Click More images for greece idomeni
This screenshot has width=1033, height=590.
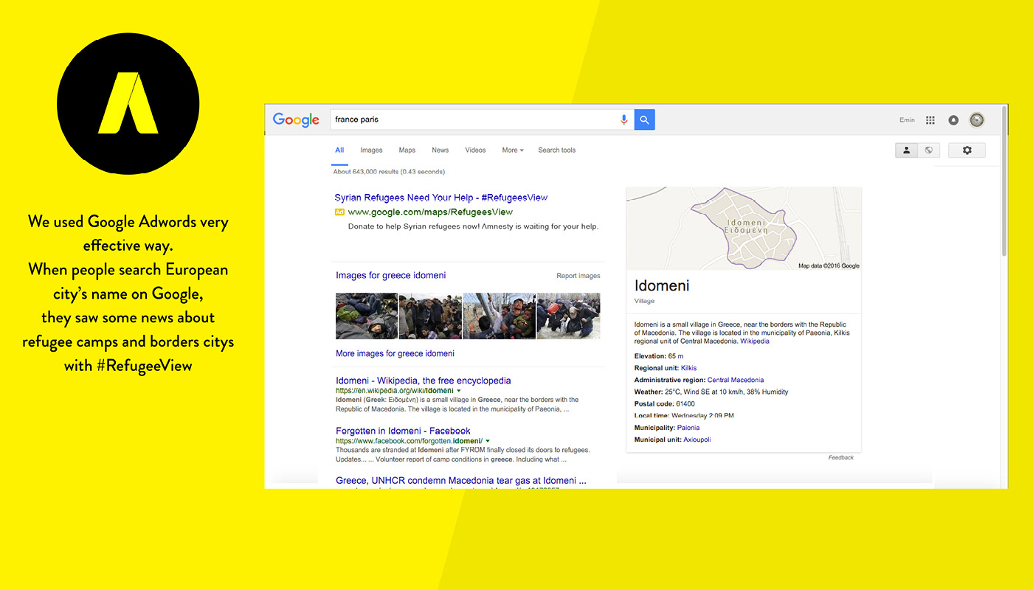[x=395, y=353]
